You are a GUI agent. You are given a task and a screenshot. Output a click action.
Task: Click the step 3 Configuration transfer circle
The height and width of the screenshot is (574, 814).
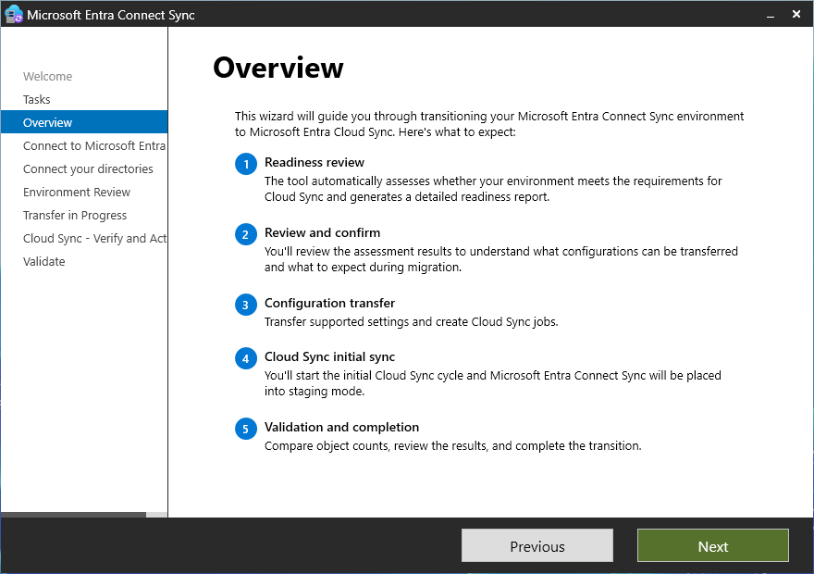coord(245,305)
